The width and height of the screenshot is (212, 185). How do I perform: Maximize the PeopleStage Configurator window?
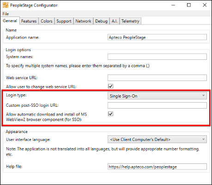click(189, 5)
